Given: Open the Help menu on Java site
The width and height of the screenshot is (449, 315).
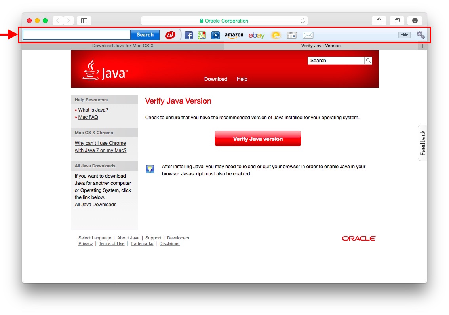Looking at the screenshot, I should click(242, 79).
